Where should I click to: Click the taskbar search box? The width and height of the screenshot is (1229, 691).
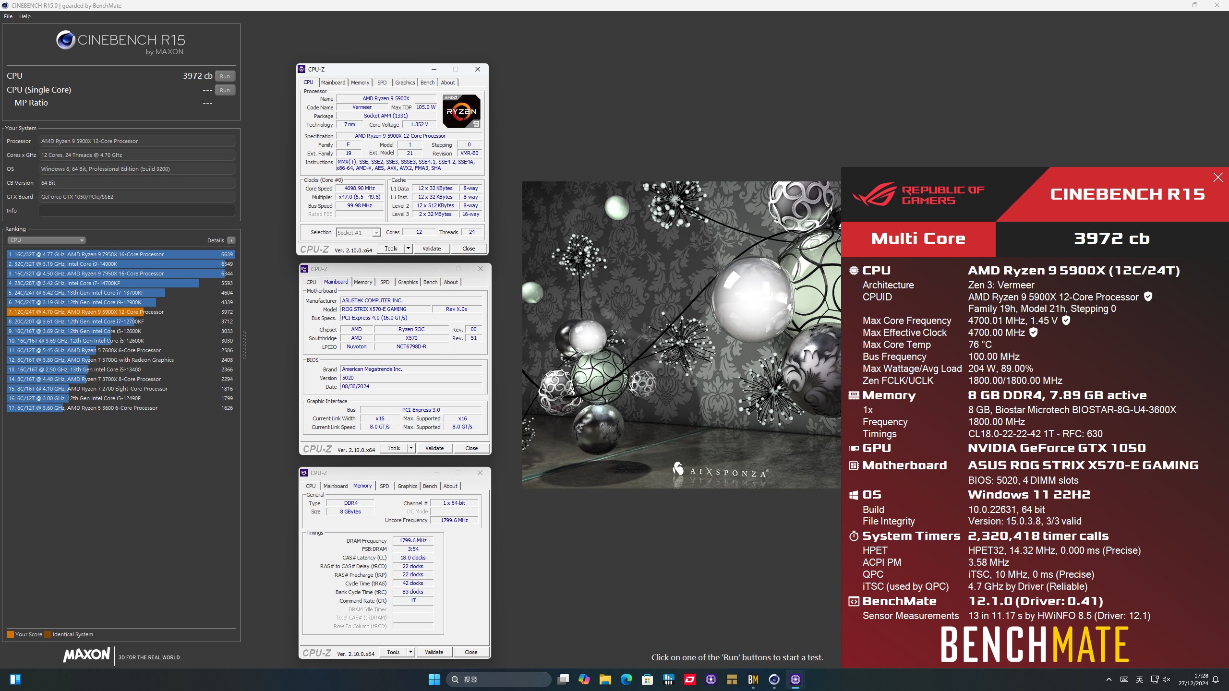click(499, 679)
